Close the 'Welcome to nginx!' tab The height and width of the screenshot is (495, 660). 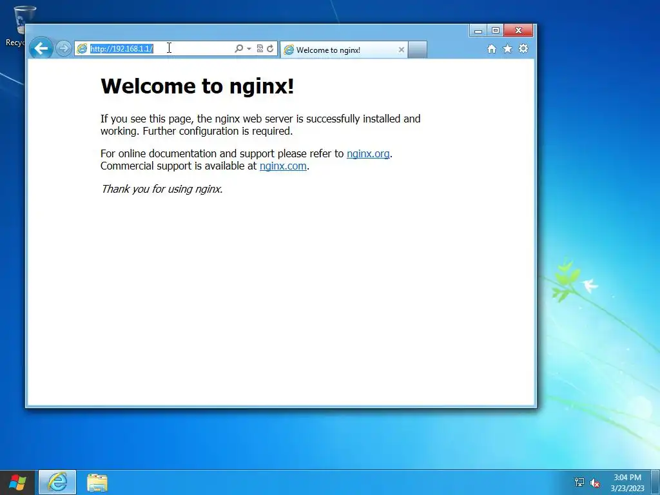coord(401,50)
